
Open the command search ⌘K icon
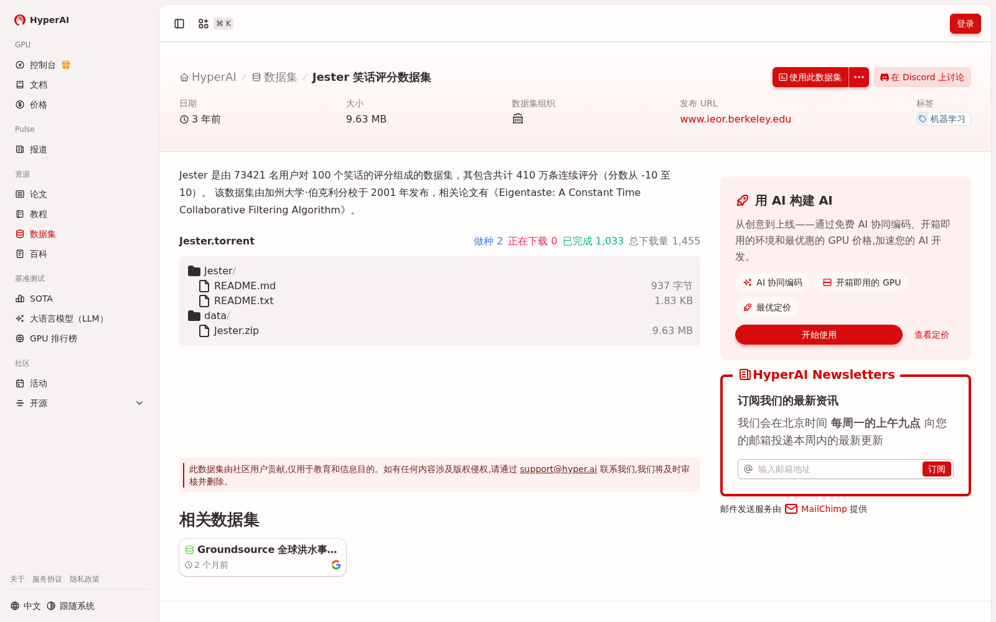[204, 24]
